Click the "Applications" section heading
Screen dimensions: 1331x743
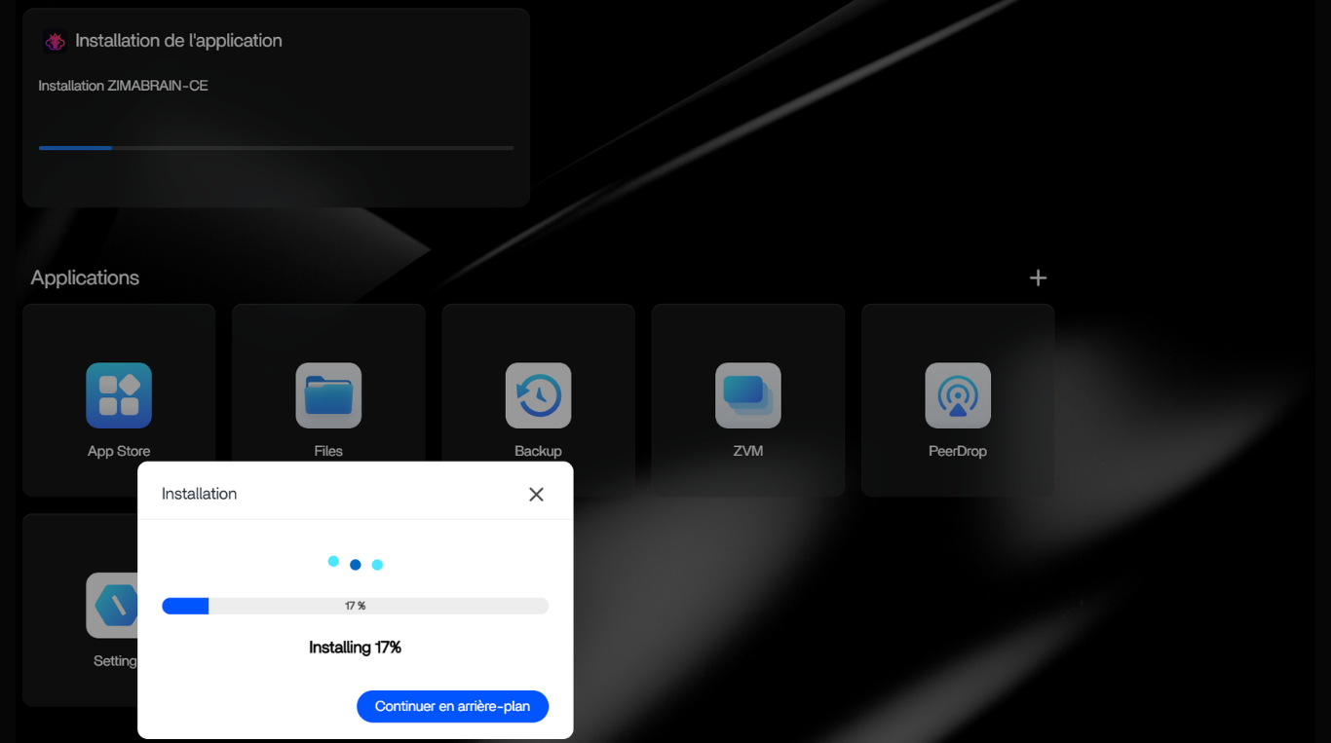[85, 278]
